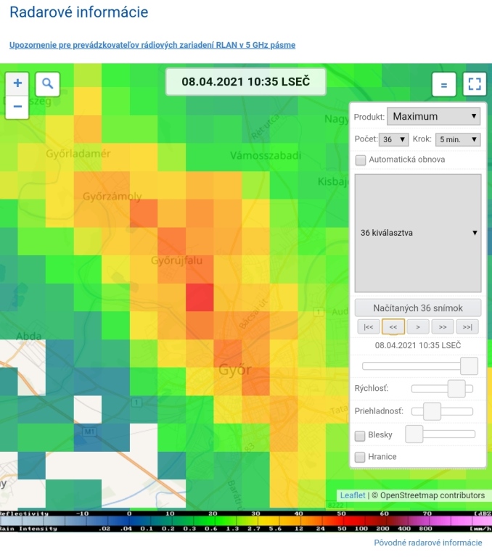Play radar animation forward fast

[x=443, y=326]
